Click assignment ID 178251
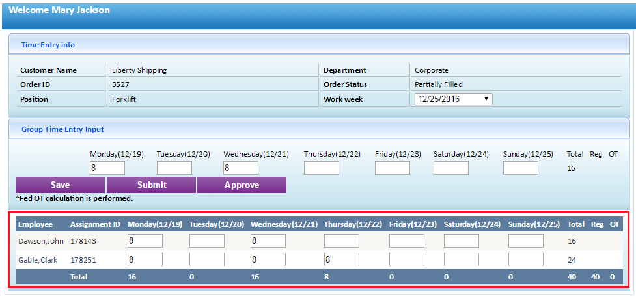Viewport: 636px width, 297px height. 83,260
